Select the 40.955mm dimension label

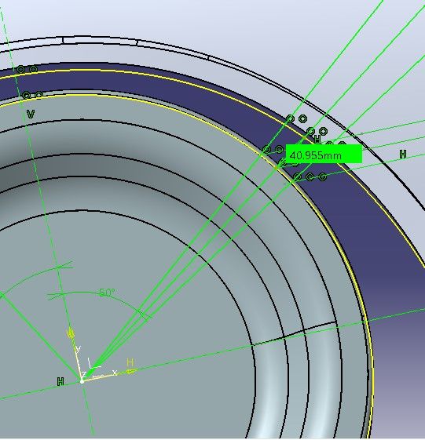[324, 154]
